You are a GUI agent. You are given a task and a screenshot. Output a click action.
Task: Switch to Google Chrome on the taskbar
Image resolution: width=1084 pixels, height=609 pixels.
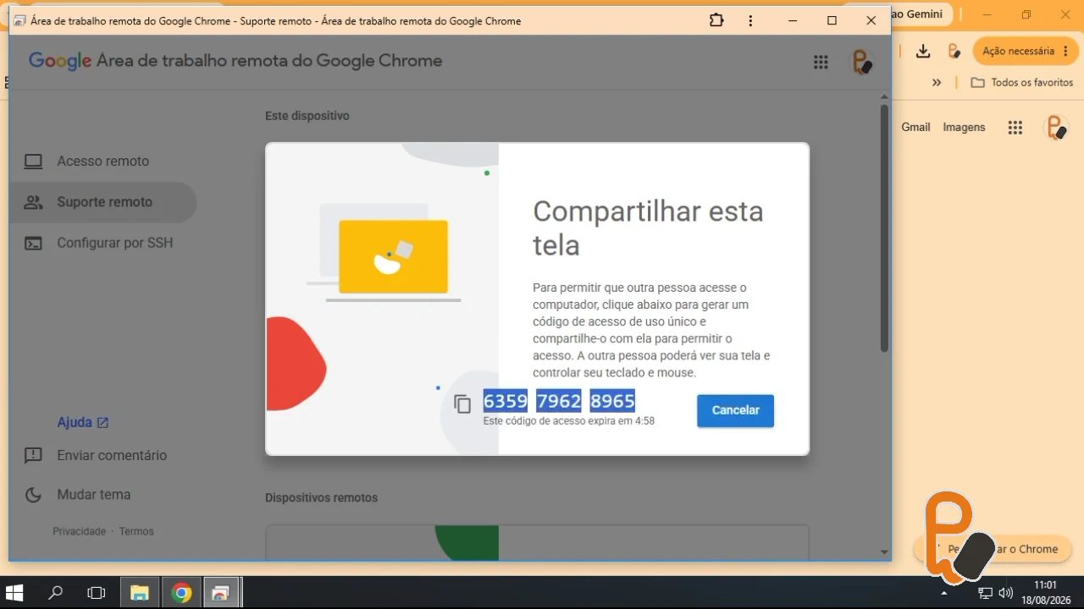pyautogui.click(x=181, y=593)
